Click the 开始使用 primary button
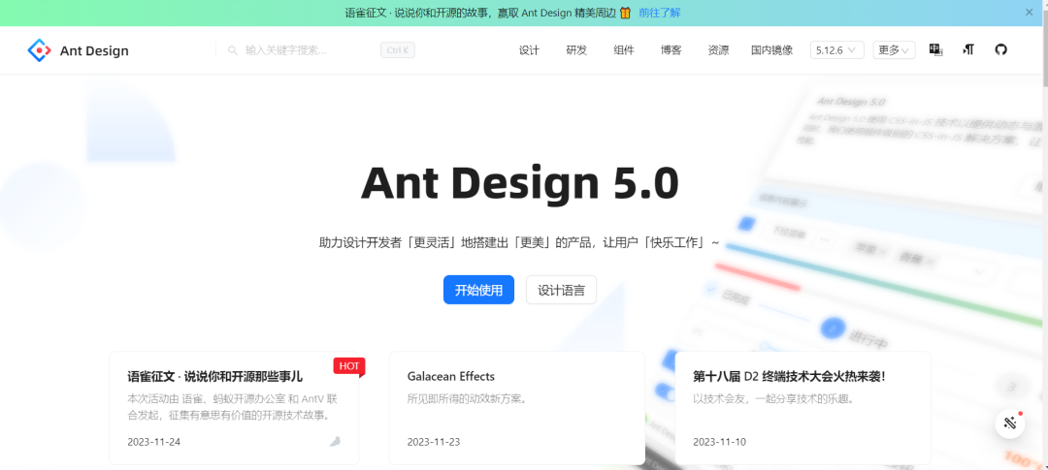This screenshot has height=470, width=1048. pyautogui.click(x=478, y=290)
